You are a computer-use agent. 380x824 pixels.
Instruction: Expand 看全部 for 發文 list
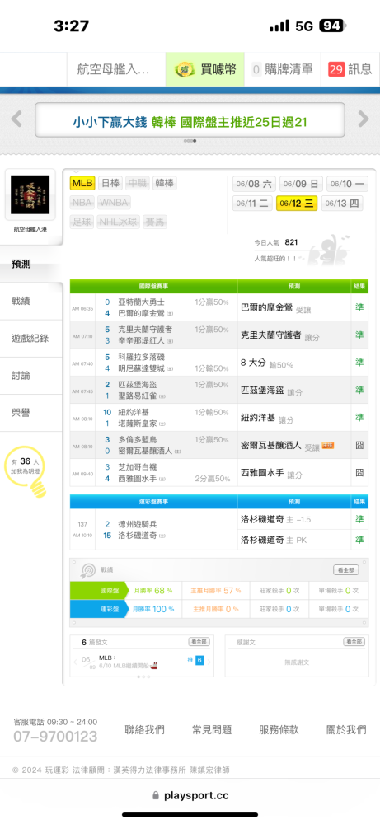tap(199, 642)
